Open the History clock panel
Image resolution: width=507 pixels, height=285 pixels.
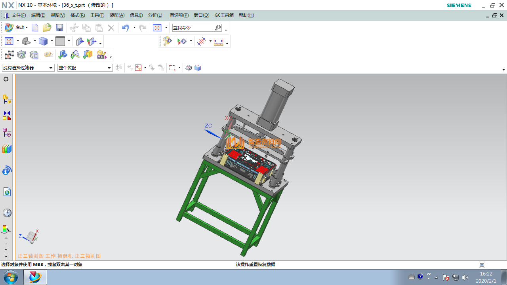7,213
